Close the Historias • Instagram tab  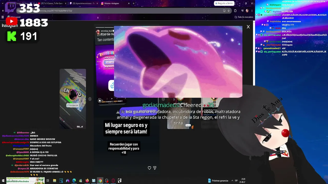pos(129,3)
